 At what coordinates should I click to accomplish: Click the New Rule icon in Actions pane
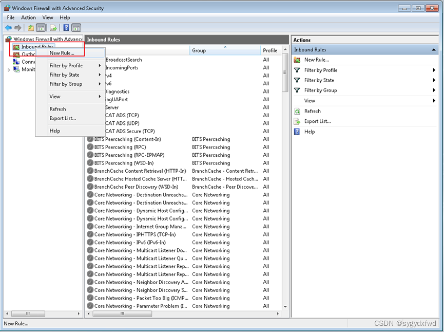(297, 60)
